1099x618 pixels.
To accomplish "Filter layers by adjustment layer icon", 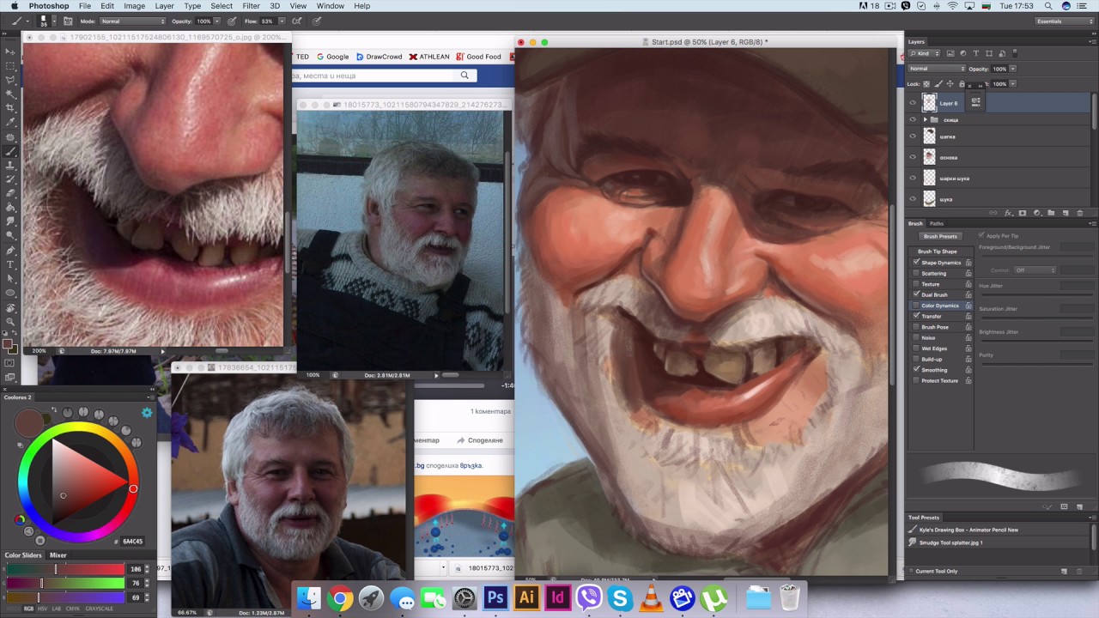I will [x=963, y=53].
